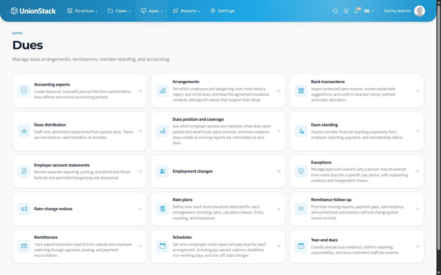
Task: Click the Demo Admin avatar
Action: (420, 11)
